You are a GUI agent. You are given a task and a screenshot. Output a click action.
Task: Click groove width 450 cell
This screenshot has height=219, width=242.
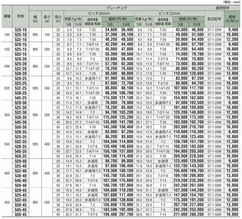[7, 203]
